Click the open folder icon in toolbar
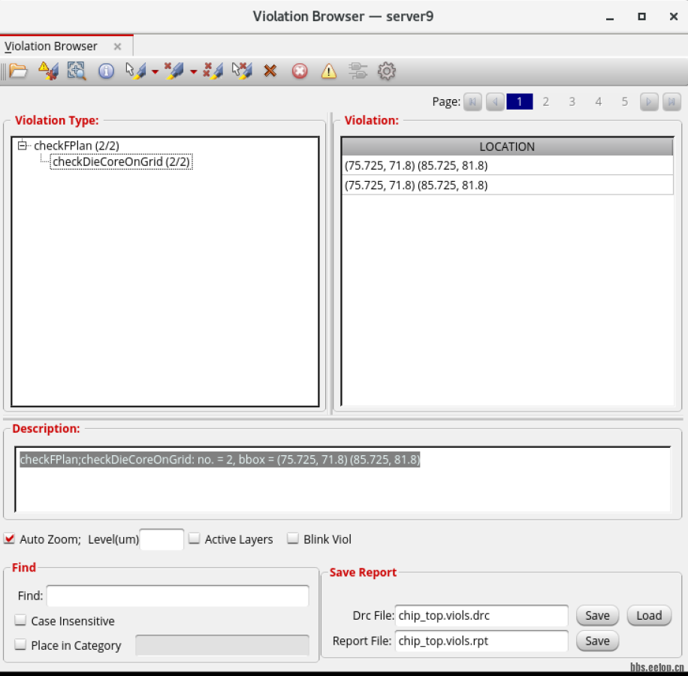The width and height of the screenshot is (688, 676). pos(18,71)
